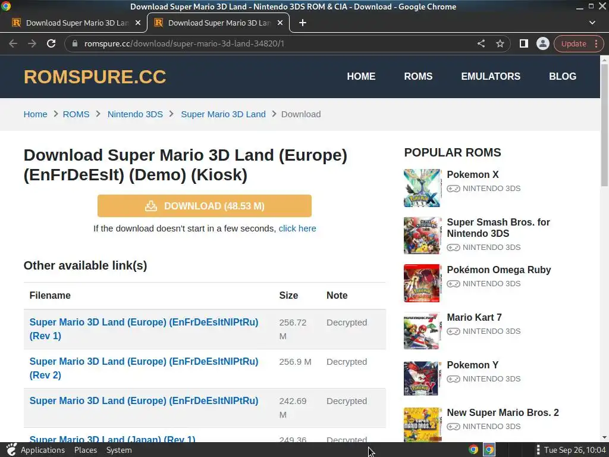Screen dimensions: 609x457
Task: Open the 242.69 M Europe EnFrDeEsItNlPtRu link
Action: (x=144, y=400)
